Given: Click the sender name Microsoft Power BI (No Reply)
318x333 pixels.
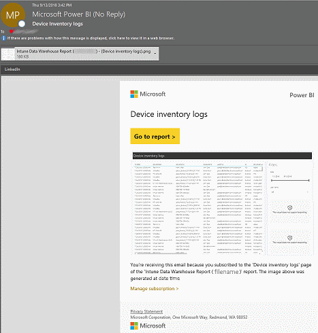Looking at the screenshot, I should click(x=79, y=14).
